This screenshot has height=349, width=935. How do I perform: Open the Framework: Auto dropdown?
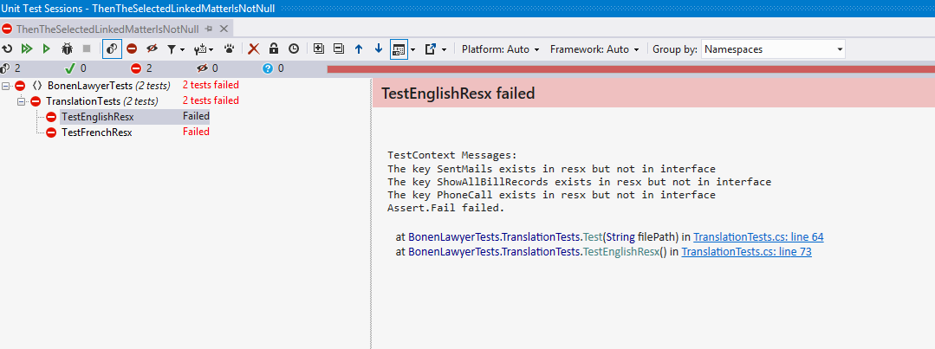(x=594, y=49)
